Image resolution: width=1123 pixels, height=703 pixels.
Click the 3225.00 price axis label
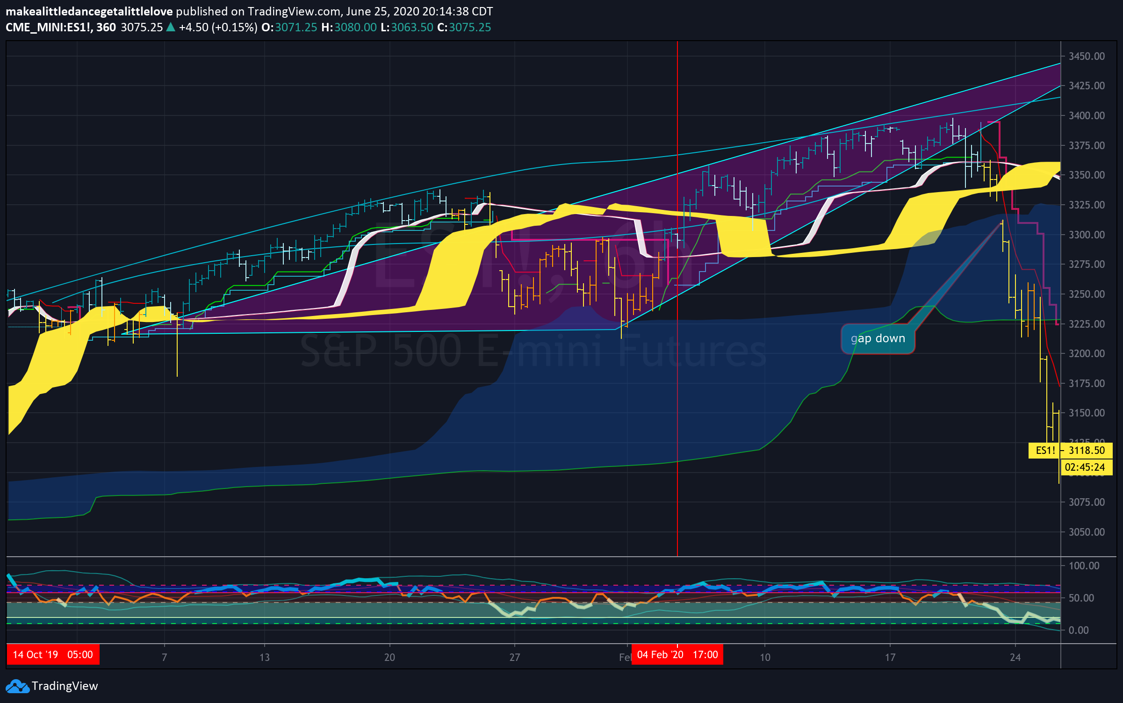[x=1087, y=324]
